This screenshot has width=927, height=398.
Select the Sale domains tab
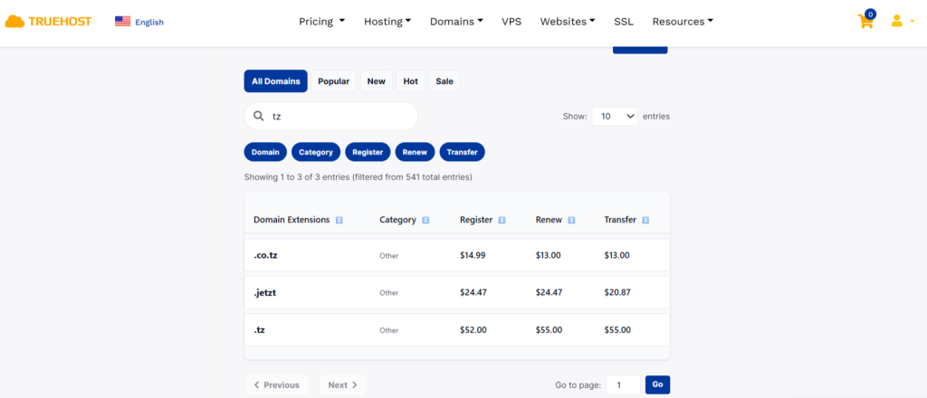(x=444, y=81)
